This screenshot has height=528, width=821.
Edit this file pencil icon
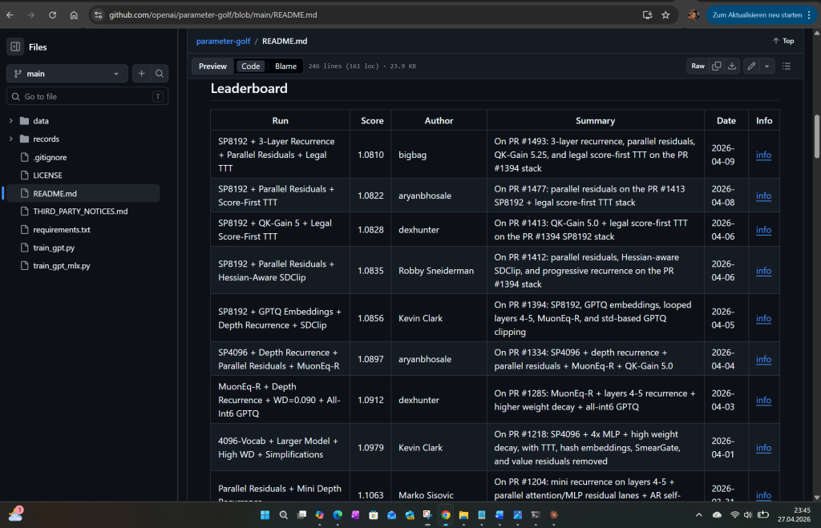pyautogui.click(x=751, y=66)
